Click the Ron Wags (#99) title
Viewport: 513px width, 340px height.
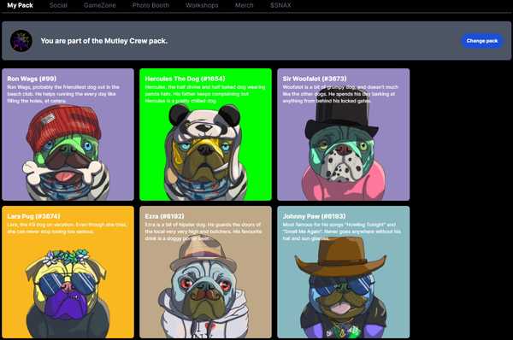pyautogui.click(x=32, y=79)
